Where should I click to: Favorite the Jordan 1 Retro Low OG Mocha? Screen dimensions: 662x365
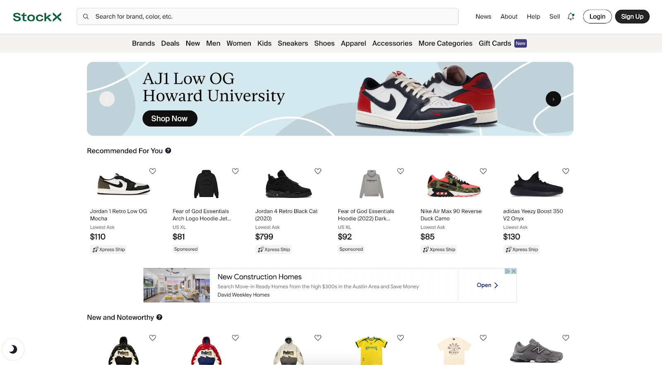153,171
